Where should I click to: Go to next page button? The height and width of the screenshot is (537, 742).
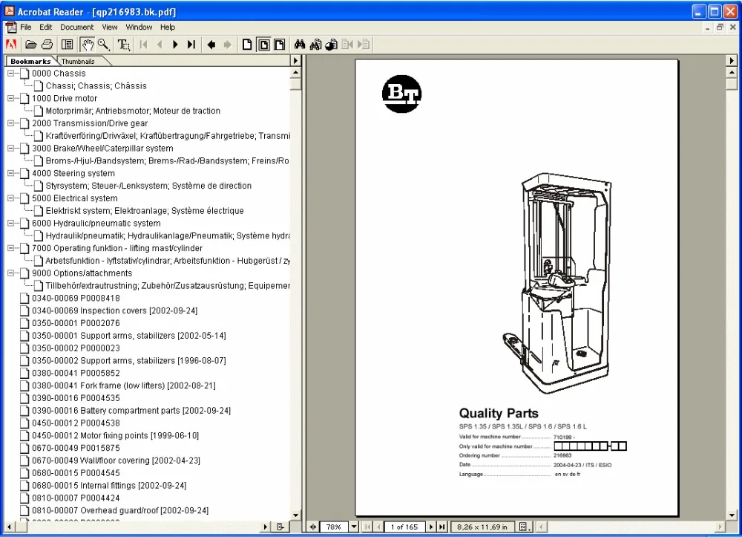pyautogui.click(x=174, y=44)
